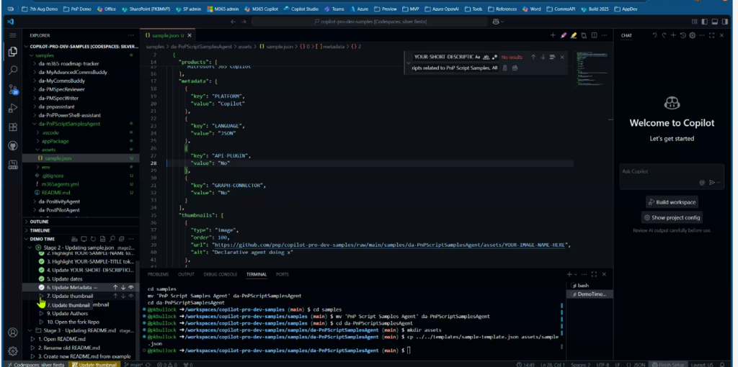Image resolution: width=738 pixels, height=367 pixels.
Task: Close the find widget
Action: click(x=561, y=57)
